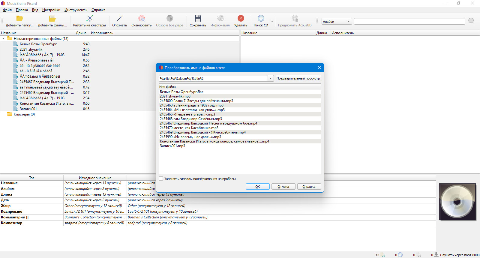Click the Lookup (Опознать) wand icon
The height and width of the screenshot is (258, 480).
tap(120, 18)
